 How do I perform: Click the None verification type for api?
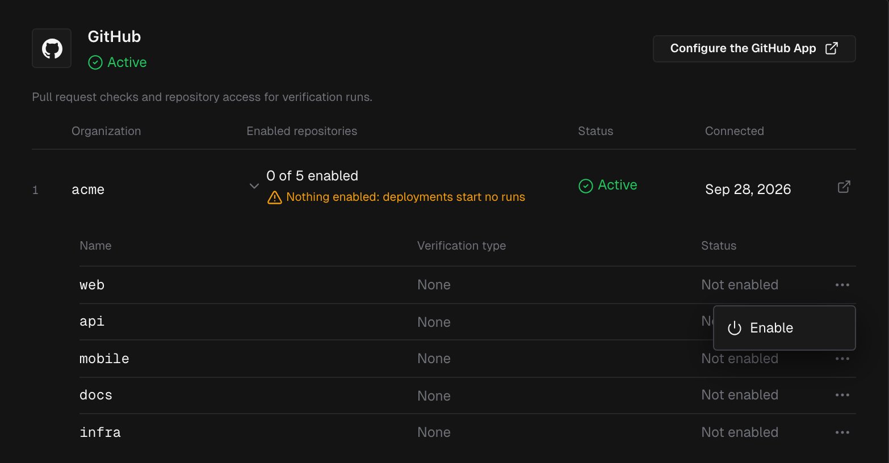point(434,322)
